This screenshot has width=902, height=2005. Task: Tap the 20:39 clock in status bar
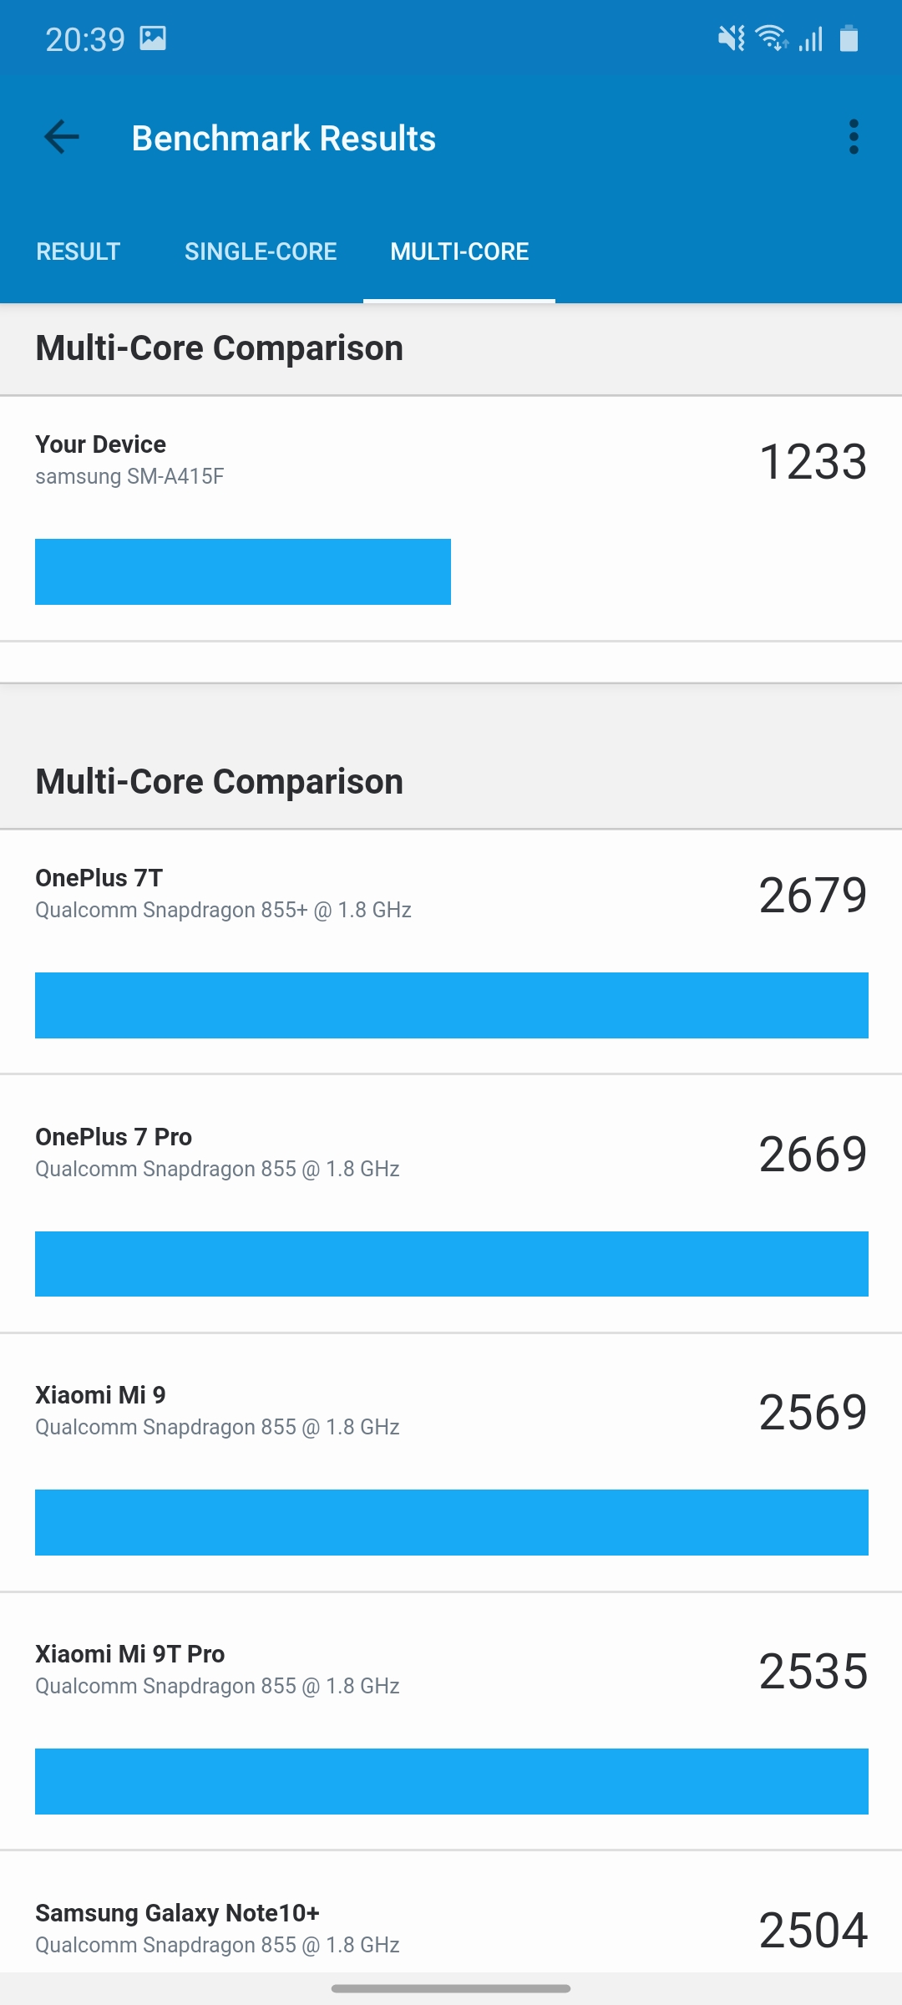(85, 39)
